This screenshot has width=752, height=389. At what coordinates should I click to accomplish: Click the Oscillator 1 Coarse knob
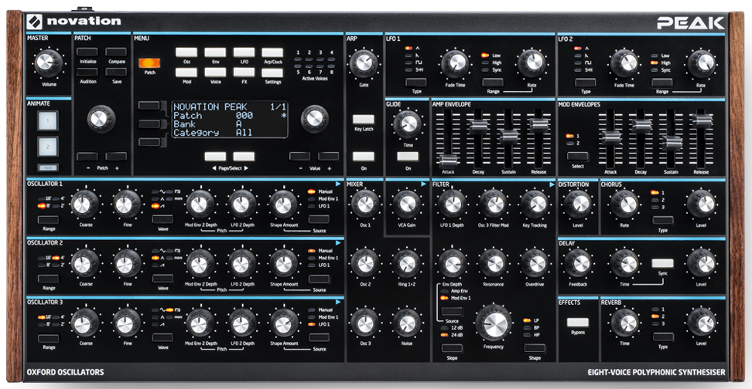click(x=85, y=205)
